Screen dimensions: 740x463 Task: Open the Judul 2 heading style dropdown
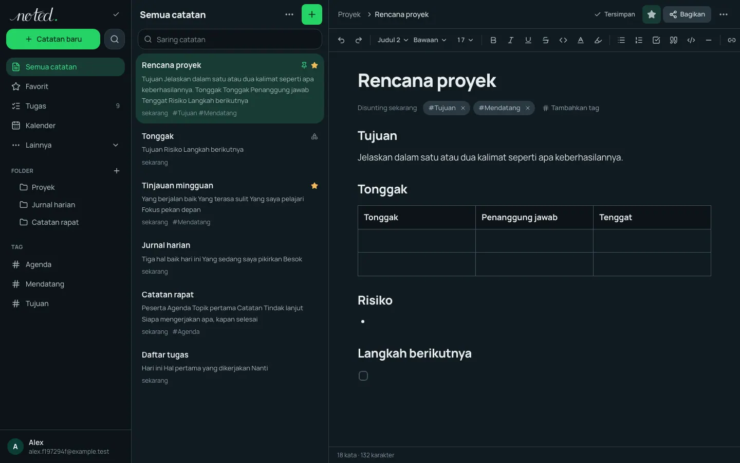(393, 40)
